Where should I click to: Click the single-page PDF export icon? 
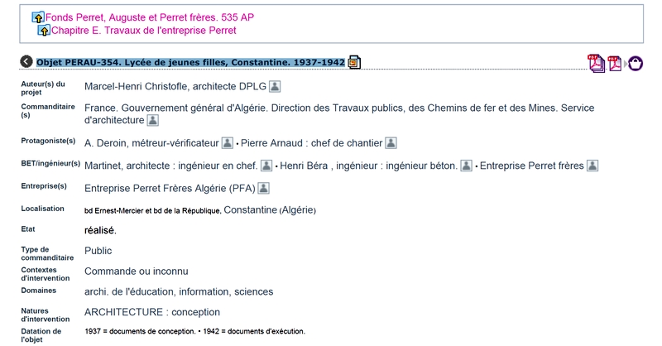click(x=615, y=64)
